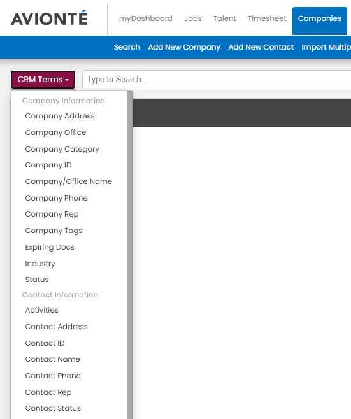Open the CRM Terms dropdown
Screen dimensions: 351x419
pos(43,80)
